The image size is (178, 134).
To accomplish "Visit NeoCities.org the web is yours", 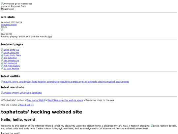I will 64,100.
